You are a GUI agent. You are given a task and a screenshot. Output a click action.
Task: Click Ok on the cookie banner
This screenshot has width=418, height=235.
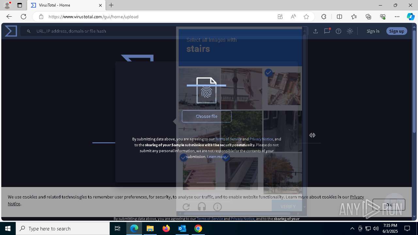click(389, 205)
